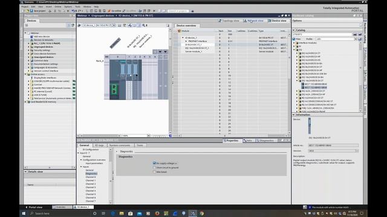Select Channel 3 in the inputs tree
Image resolution: width=387 pixels, height=217 pixels.
coord(91,187)
